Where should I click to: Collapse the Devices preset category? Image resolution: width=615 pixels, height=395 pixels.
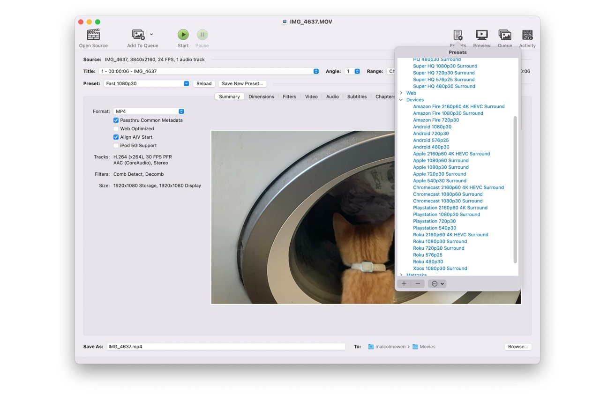pos(401,100)
